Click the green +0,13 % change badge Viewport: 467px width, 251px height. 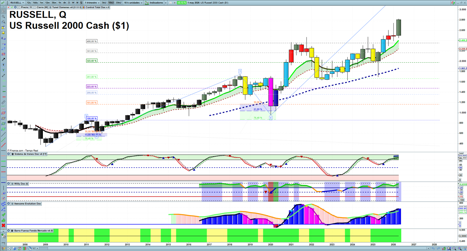(182, 3)
